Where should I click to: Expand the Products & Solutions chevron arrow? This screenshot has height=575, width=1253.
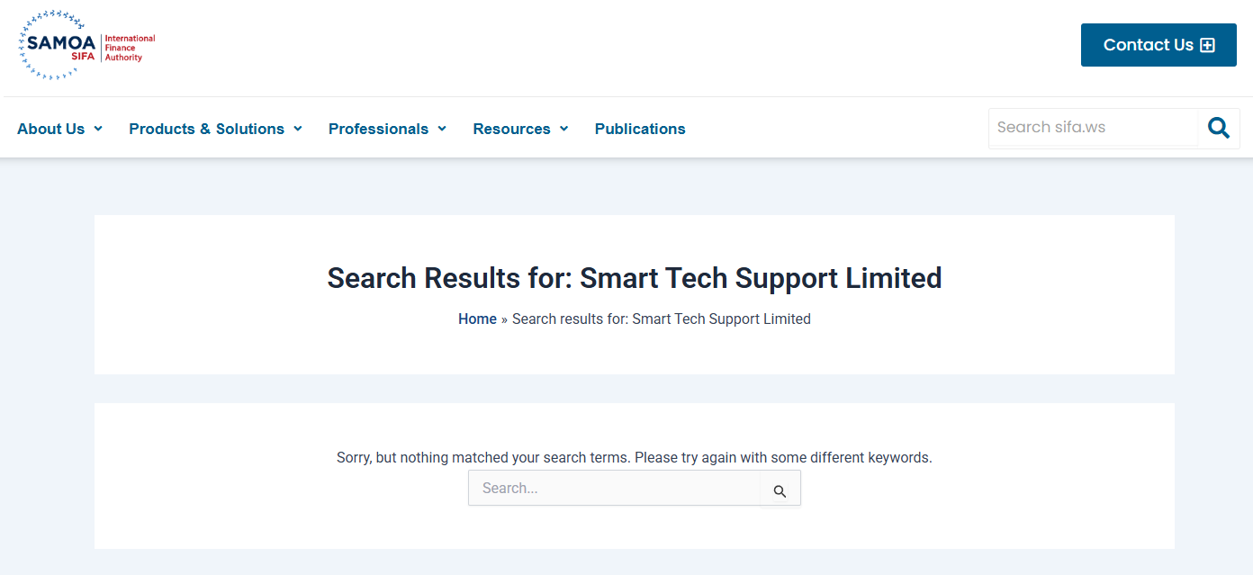[x=298, y=129]
